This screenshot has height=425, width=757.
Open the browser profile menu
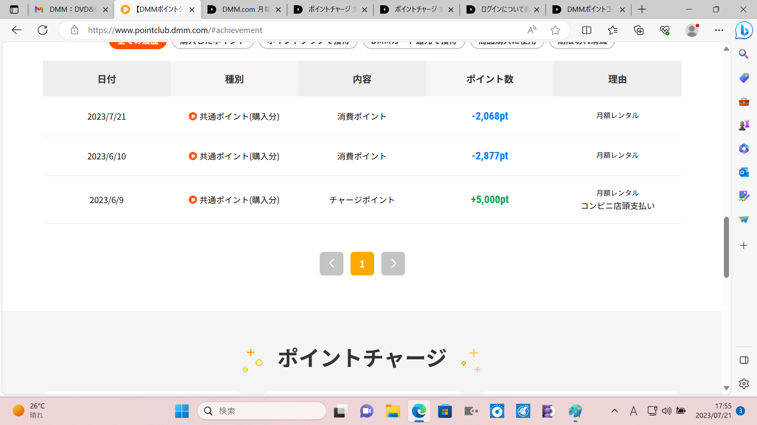tap(693, 30)
